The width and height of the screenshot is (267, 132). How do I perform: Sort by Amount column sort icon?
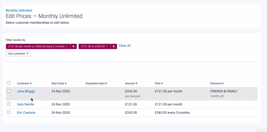tap(136, 84)
